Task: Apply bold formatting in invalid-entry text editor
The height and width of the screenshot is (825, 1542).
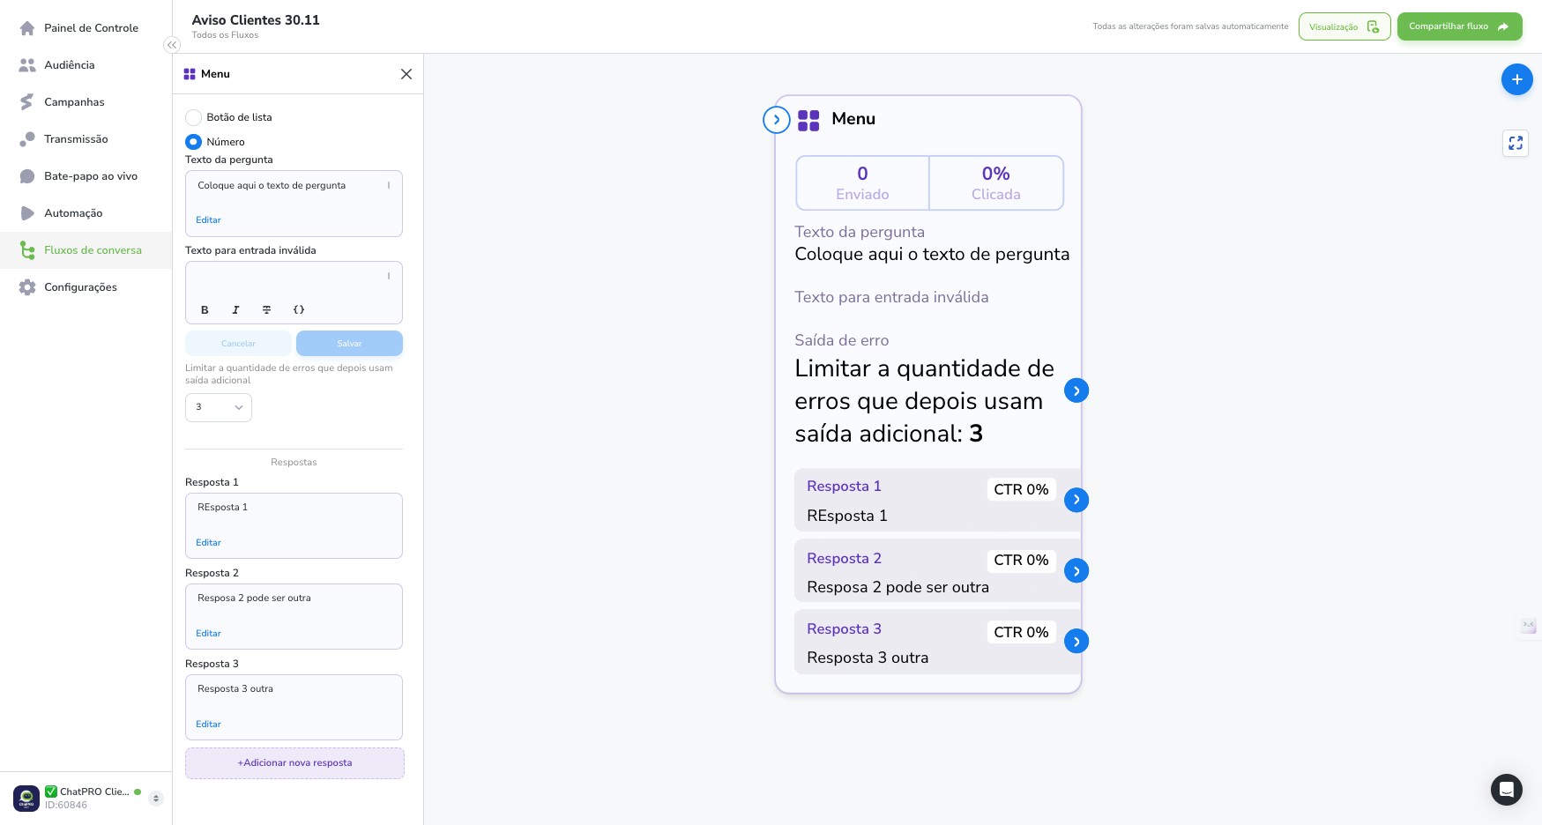Action: [x=205, y=310]
